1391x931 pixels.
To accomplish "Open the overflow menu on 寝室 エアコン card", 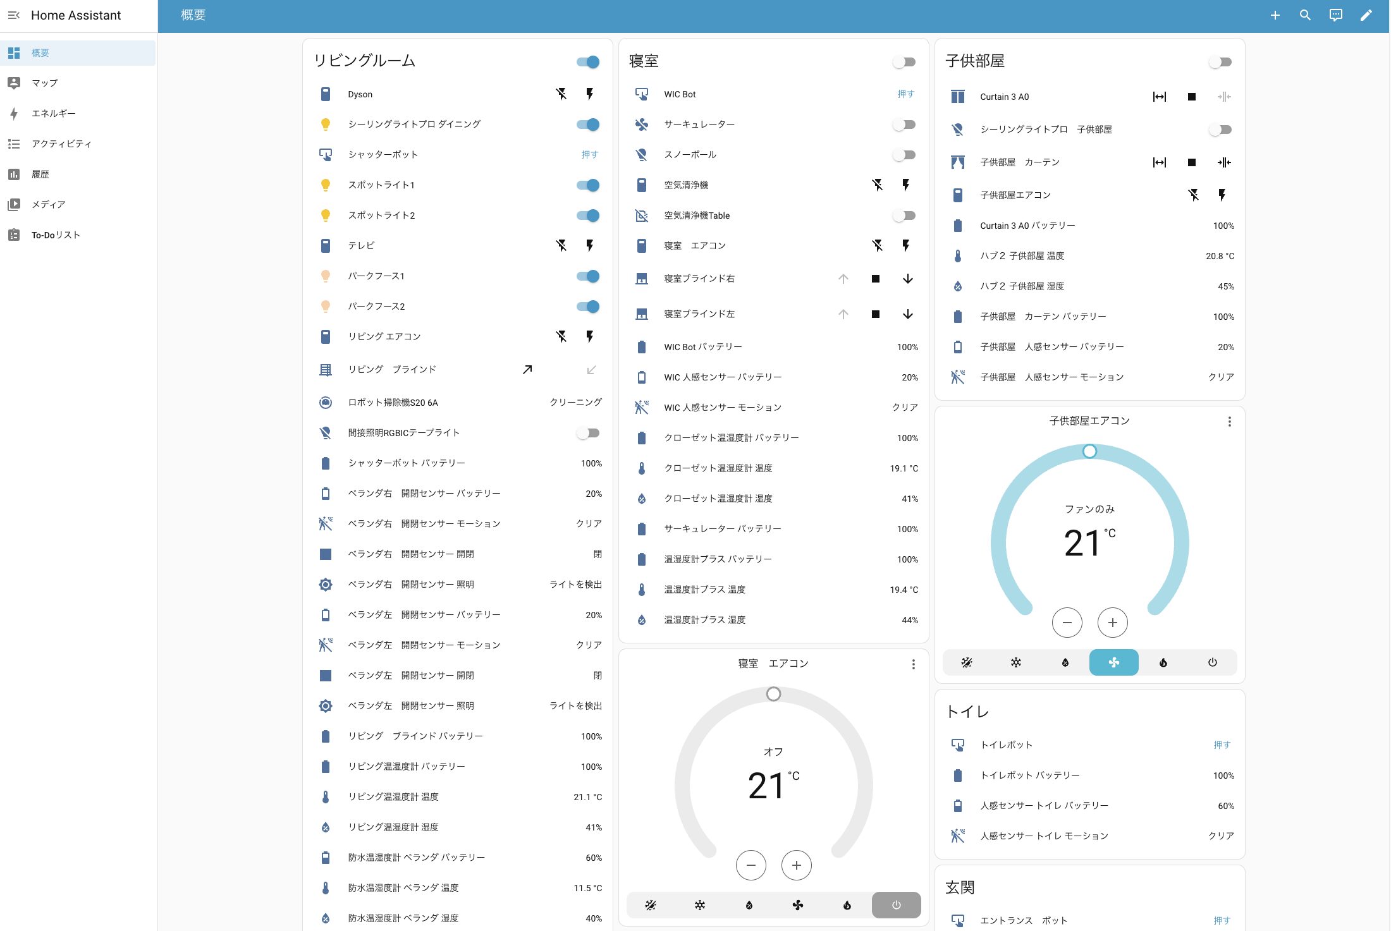I will tap(913, 664).
